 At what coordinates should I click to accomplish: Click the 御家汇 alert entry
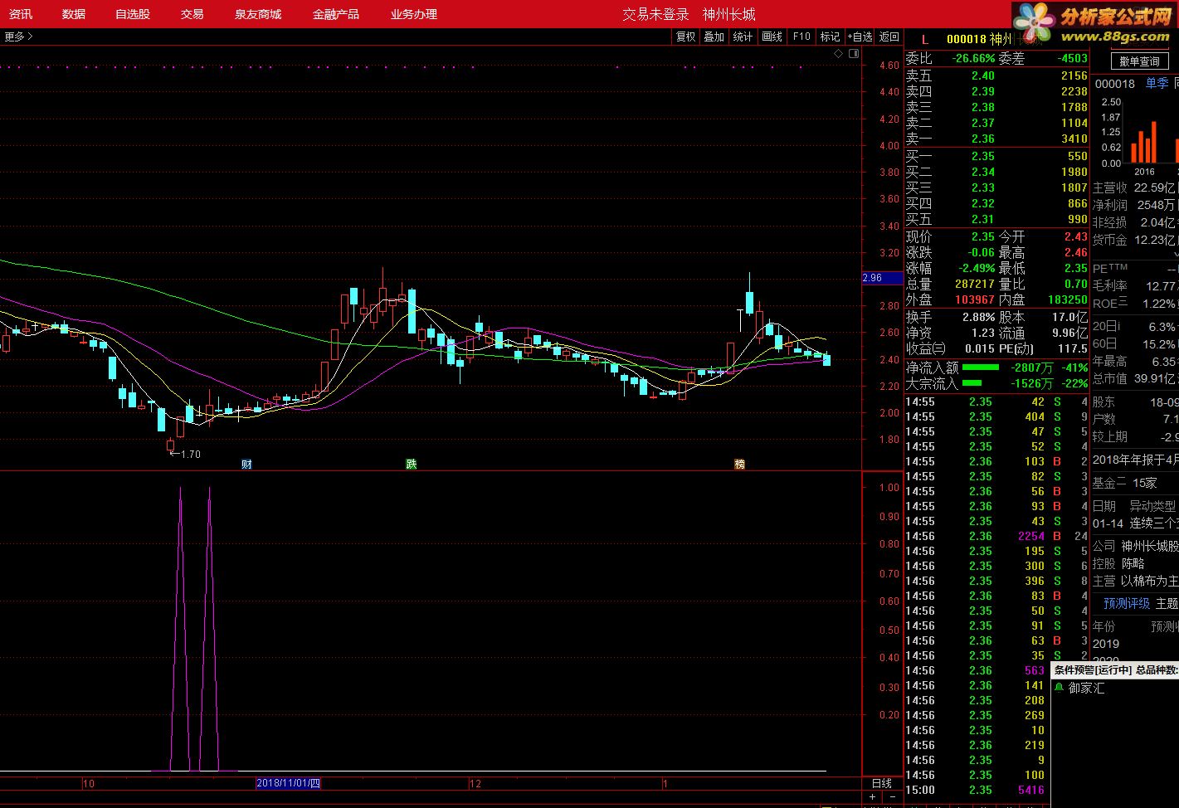pos(1086,688)
